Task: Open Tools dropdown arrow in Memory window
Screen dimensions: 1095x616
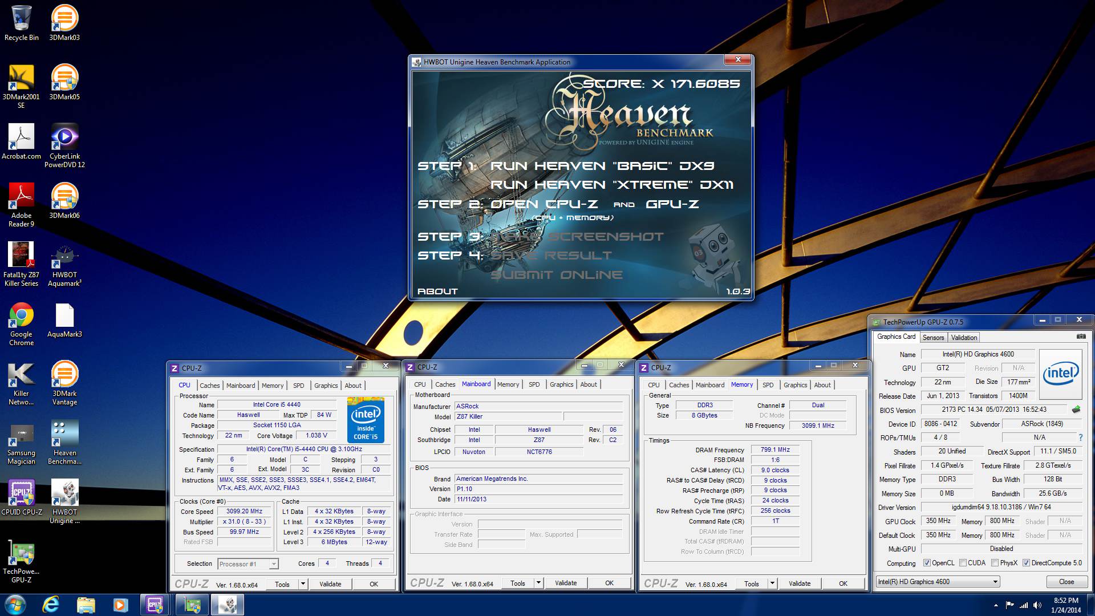Action: (x=772, y=583)
